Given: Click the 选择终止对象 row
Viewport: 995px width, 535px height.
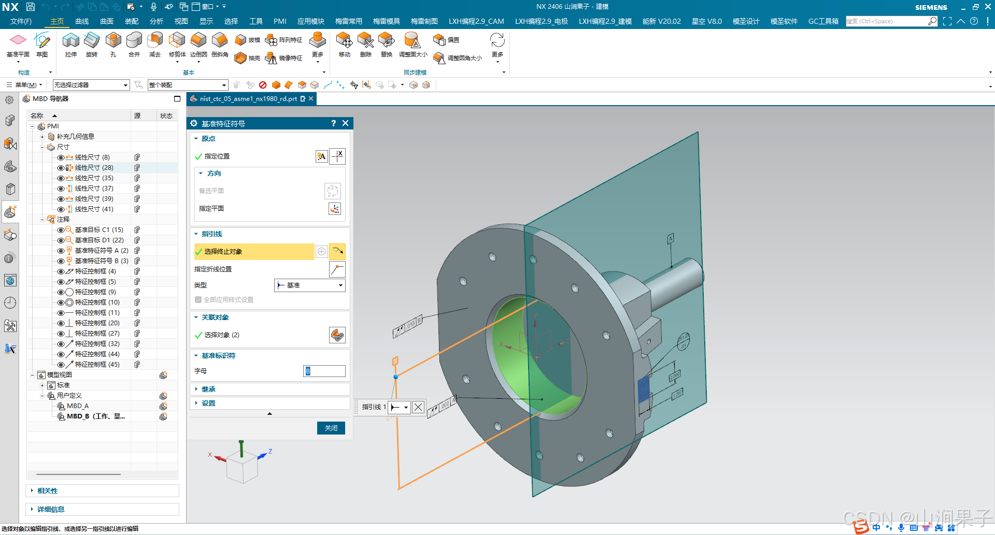Looking at the screenshot, I should tap(254, 252).
